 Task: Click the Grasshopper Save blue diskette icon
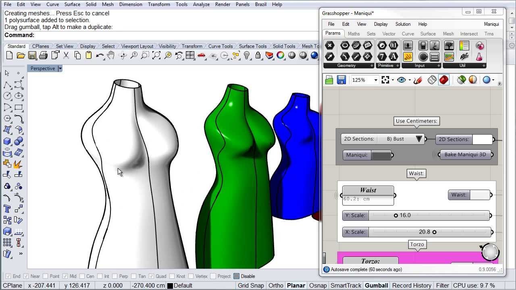tap(341, 80)
